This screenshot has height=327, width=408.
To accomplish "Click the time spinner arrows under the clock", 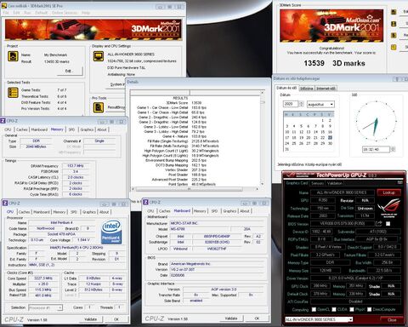I will pyautogui.click(x=393, y=149).
